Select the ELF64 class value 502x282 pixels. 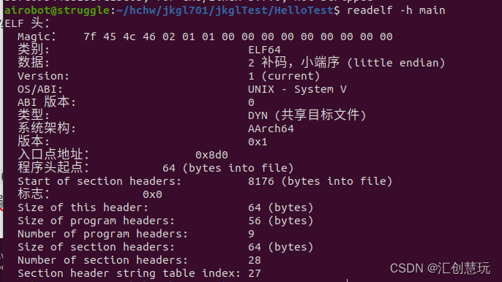(264, 50)
